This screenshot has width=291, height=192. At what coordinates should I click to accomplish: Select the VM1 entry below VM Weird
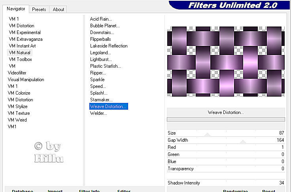tap(12, 127)
